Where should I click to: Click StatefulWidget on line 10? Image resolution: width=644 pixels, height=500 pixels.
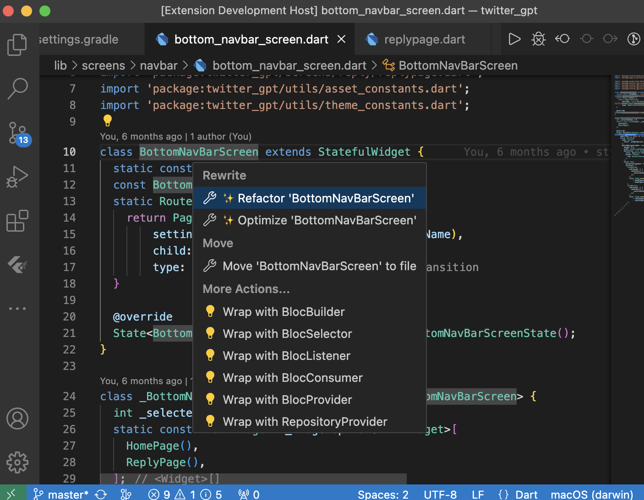(364, 152)
